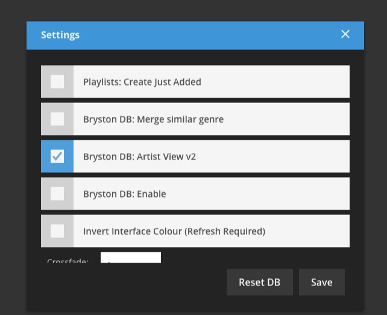Close the Settings dialog with the X icon
Viewport: 387px width, 315px height.
click(x=345, y=34)
